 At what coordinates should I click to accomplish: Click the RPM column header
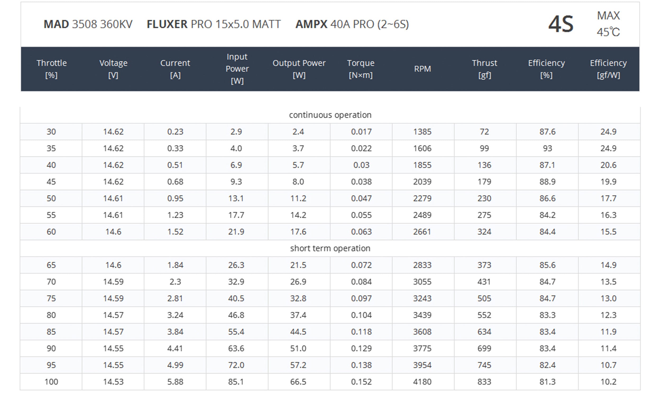[x=423, y=69]
